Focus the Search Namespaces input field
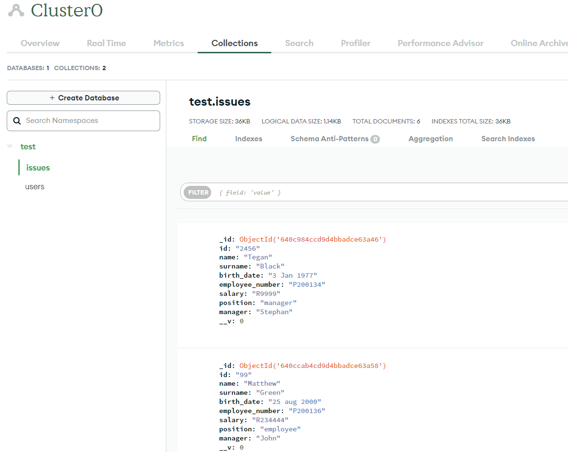This screenshot has width=568, height=452. click(x=83, y=121)
